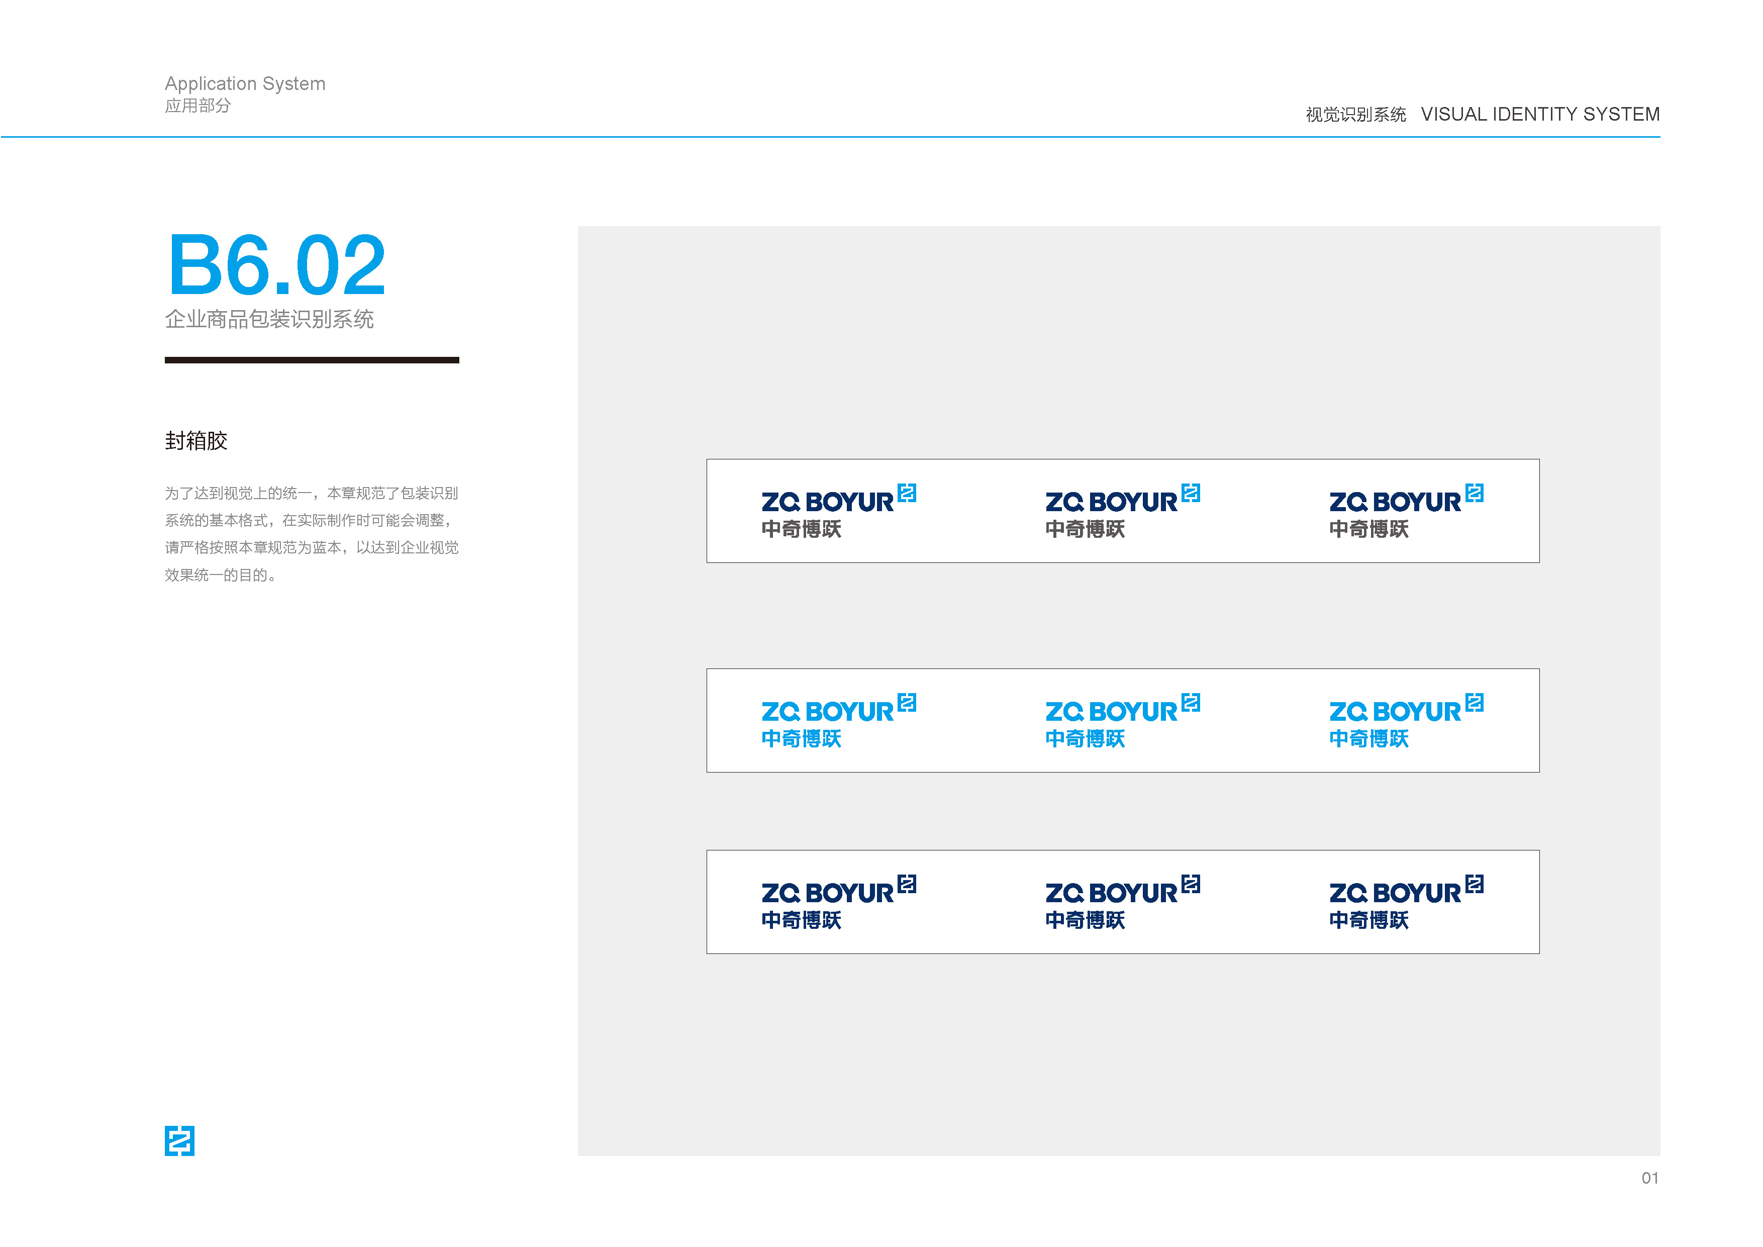Click gray 中奇博跃 text in top-left logo
Viewport: 1763px width, 1247px height.
click(801, 529)
